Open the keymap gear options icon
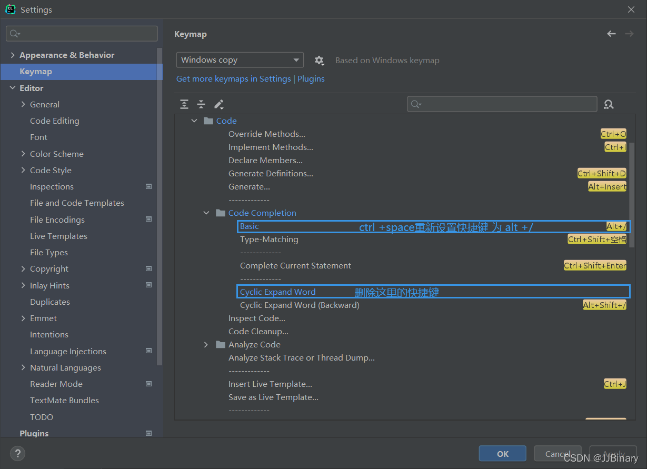 click(319, 61)
